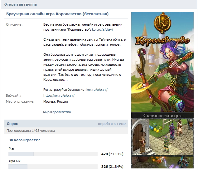Click перейти к теме link
Image resolution: width=198 pixels, height=170 pixels.
(x=112, y=124)
